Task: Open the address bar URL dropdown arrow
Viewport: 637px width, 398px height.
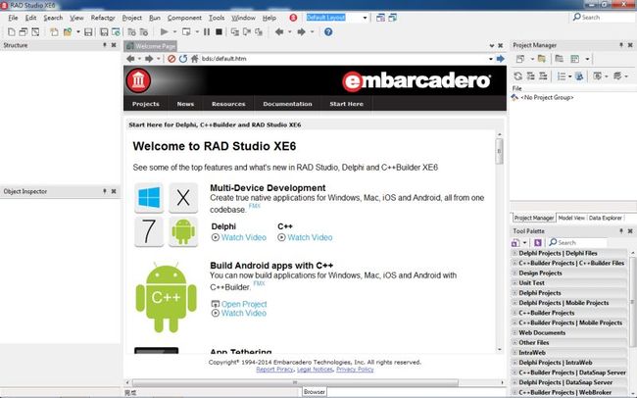Action: pyautogui.click(x=491, y=59)
